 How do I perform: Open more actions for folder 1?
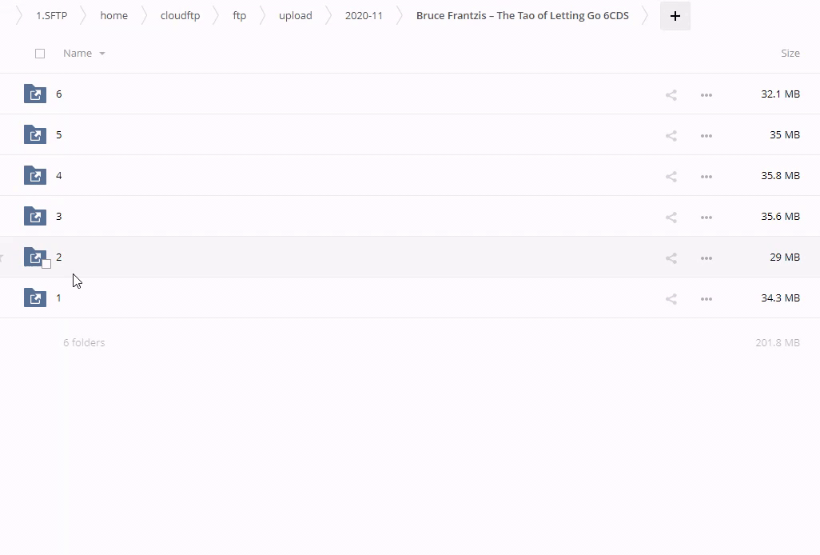click(706, 299)
